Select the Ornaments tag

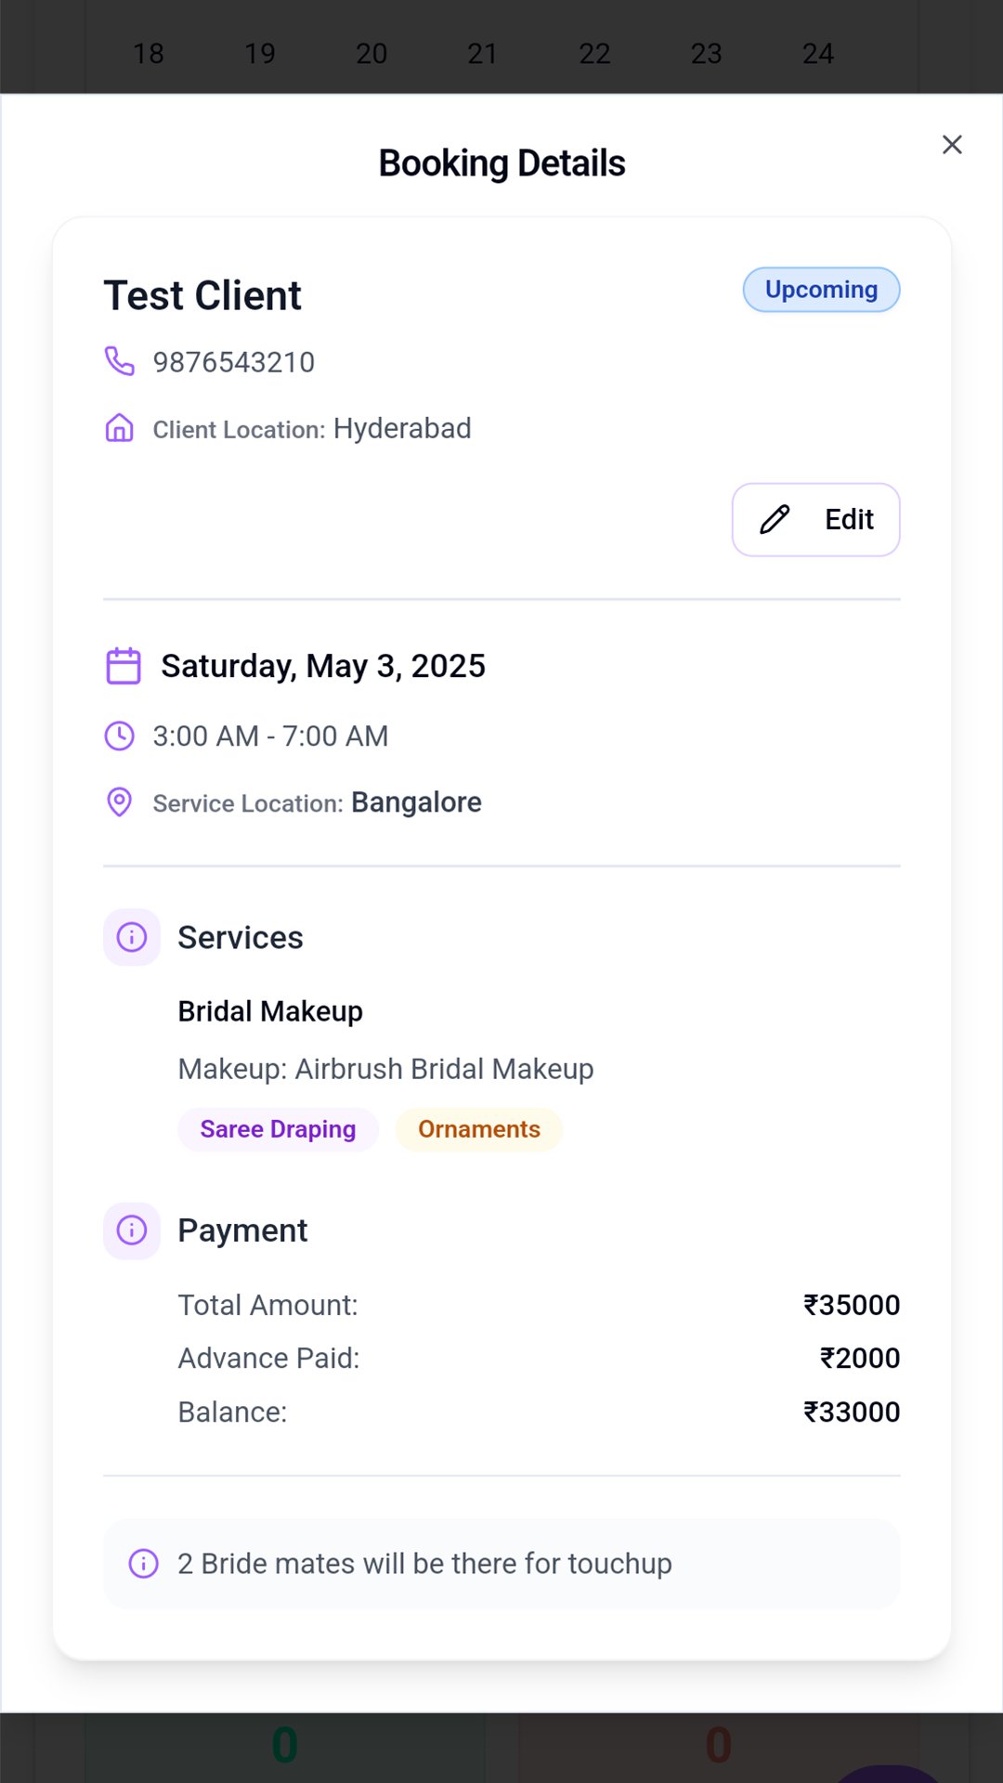click(x=479, y=1129)
